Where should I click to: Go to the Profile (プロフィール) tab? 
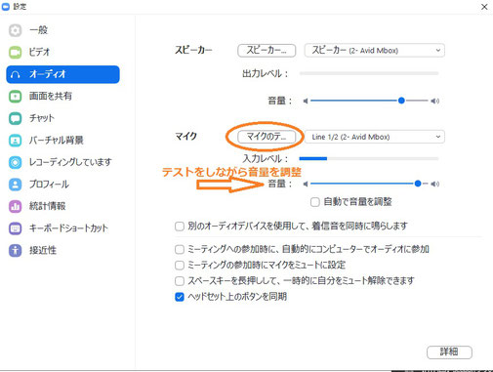pos(62,185)
